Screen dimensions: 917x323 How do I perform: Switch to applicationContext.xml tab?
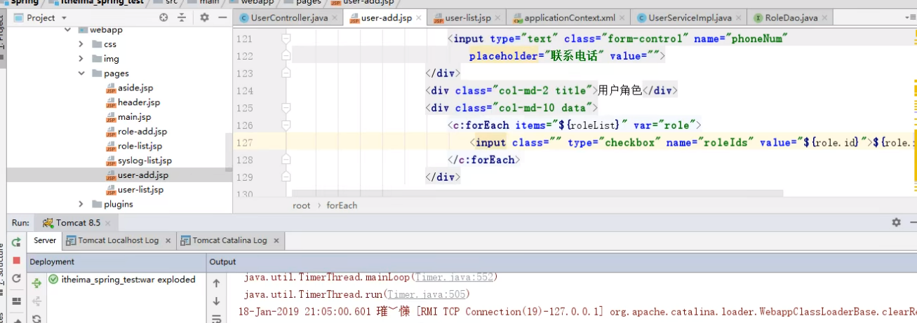tap(569, 18)
